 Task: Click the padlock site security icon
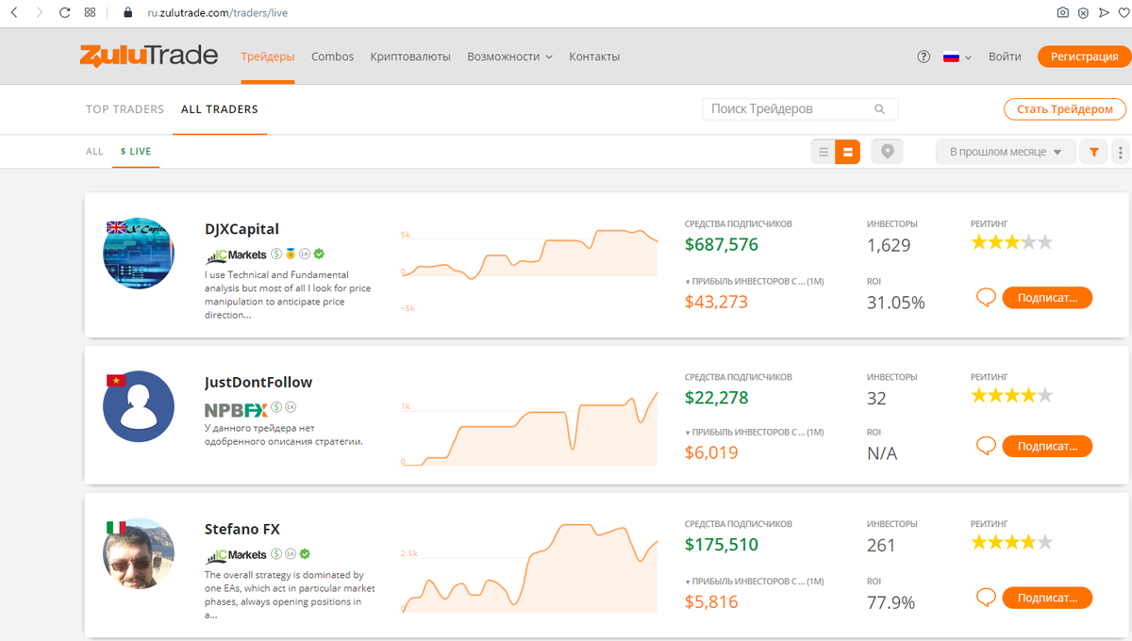coord(128,13)
